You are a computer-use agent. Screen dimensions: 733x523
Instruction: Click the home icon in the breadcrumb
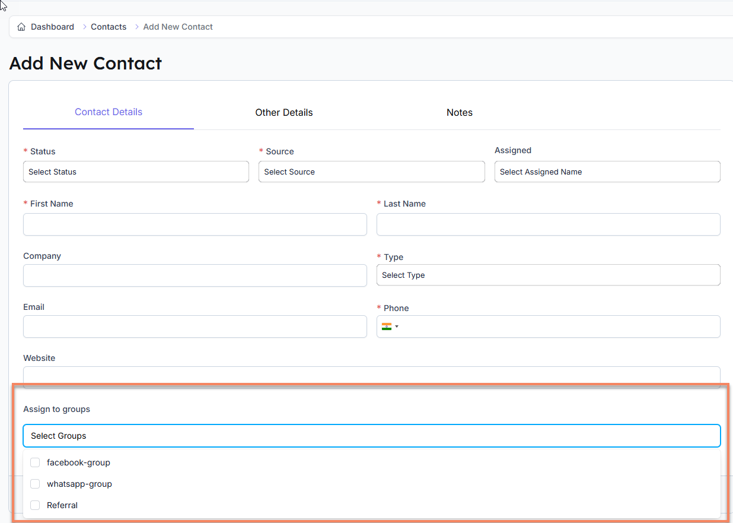pos(21,26)
